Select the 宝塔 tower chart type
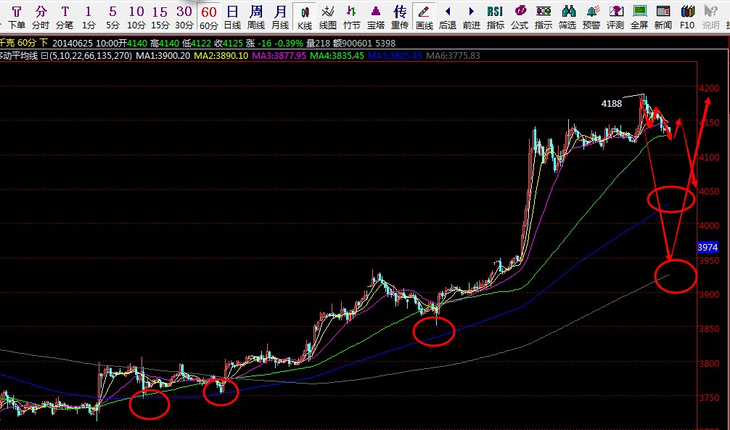730x430 pixels. (x=376, y=17)
